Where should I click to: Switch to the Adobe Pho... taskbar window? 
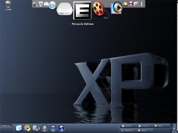pyautogui.click(x=128, y=131)
